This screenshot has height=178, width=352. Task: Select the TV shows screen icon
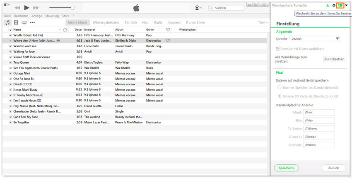[24, 22]
